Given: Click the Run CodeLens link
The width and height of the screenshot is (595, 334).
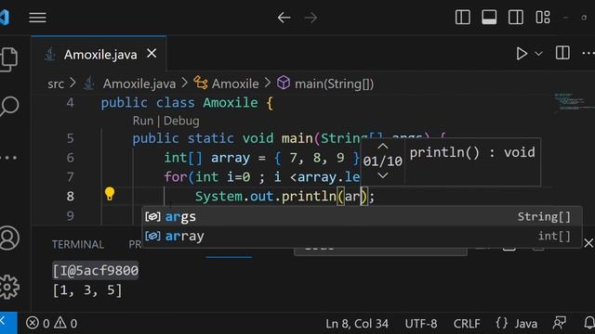Looking at the screenshot, I should 143,121.
